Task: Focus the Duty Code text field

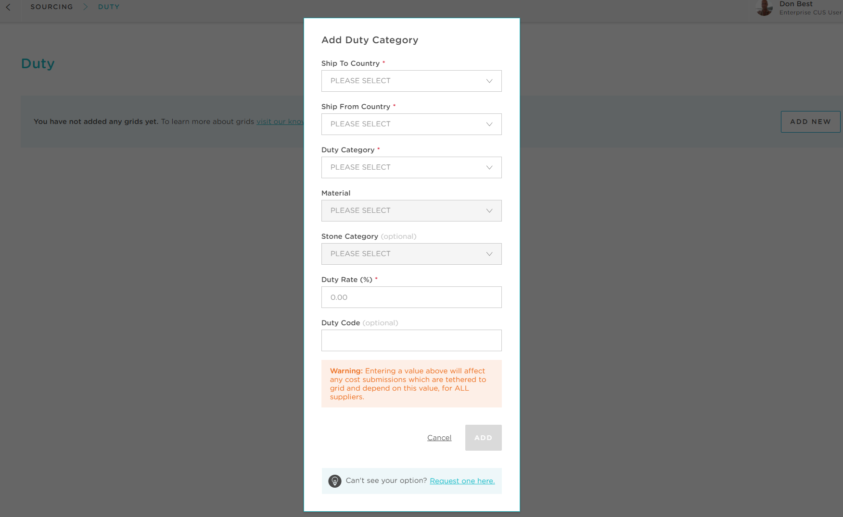Action: click(x=411, y=340)
